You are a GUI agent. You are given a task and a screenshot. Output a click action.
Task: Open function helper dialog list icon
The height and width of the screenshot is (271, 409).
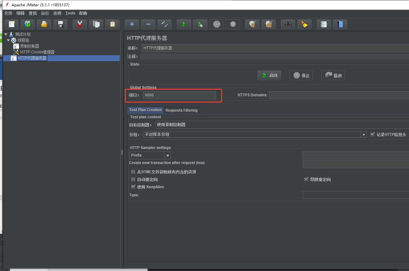pos(324,24)
